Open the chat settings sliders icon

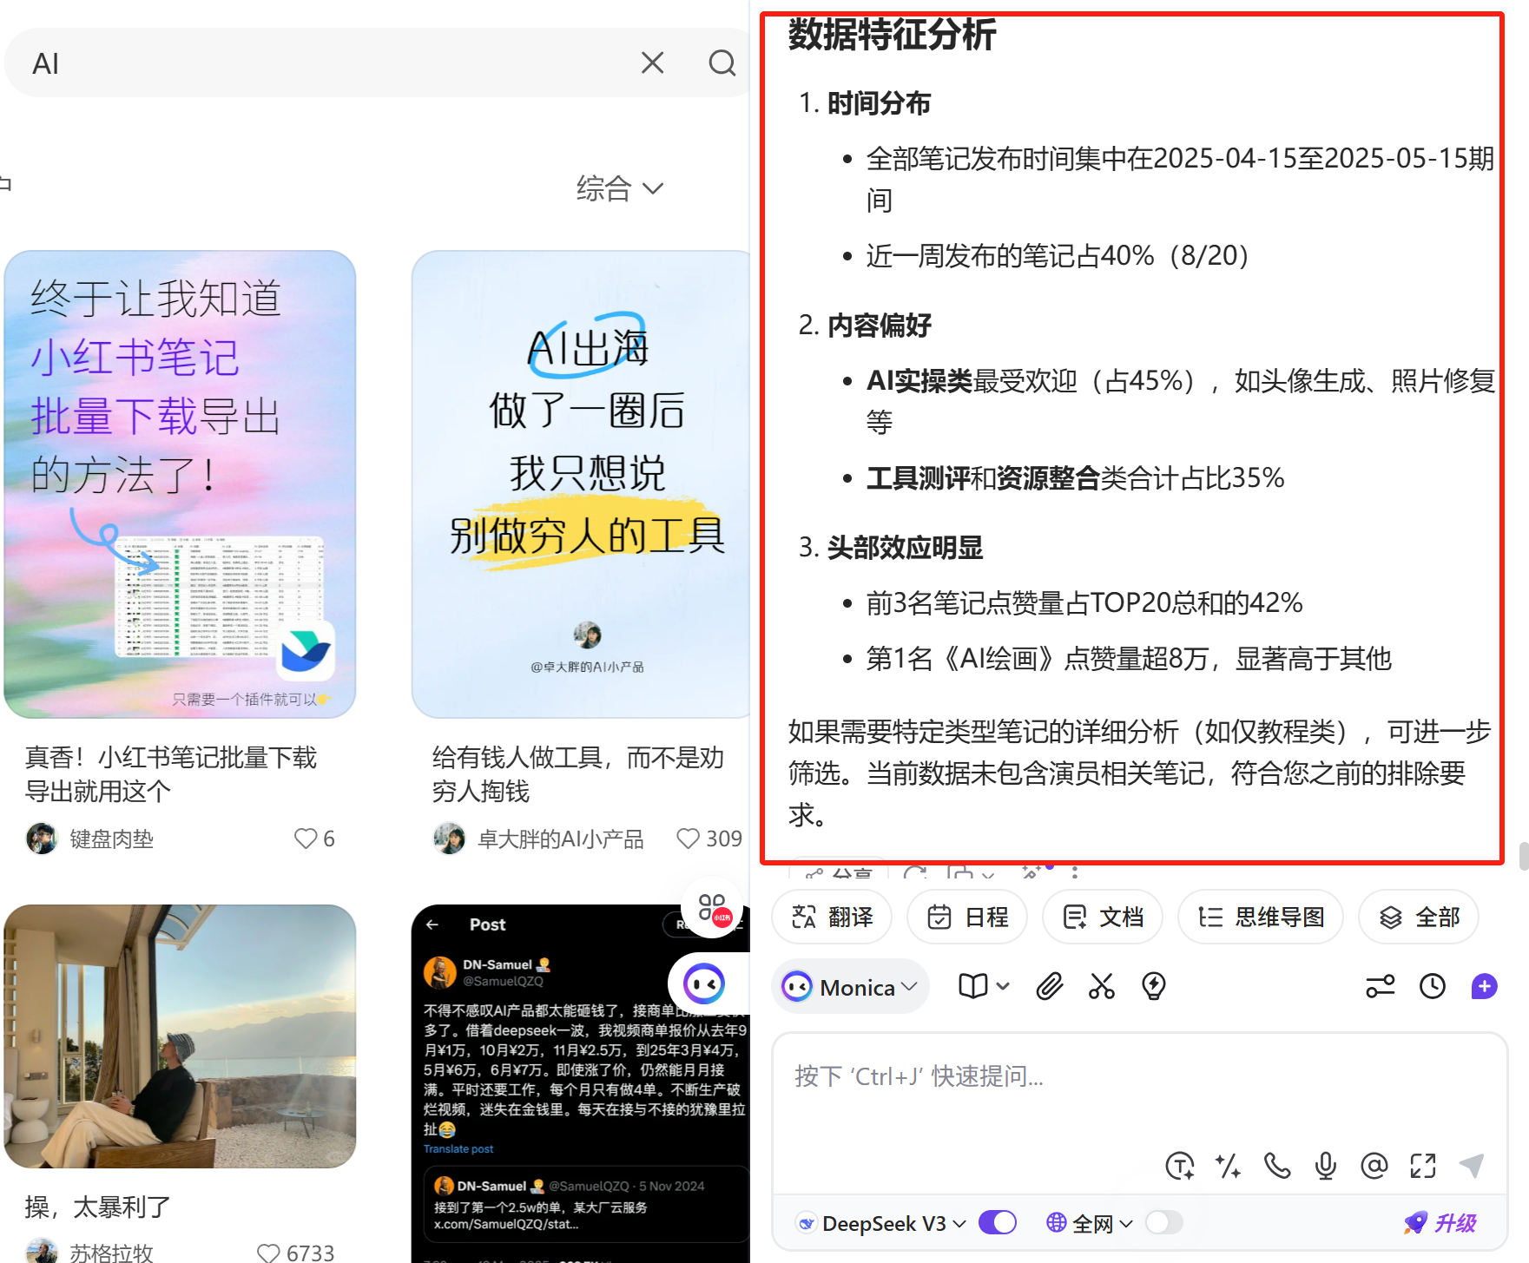point(1380,986)
